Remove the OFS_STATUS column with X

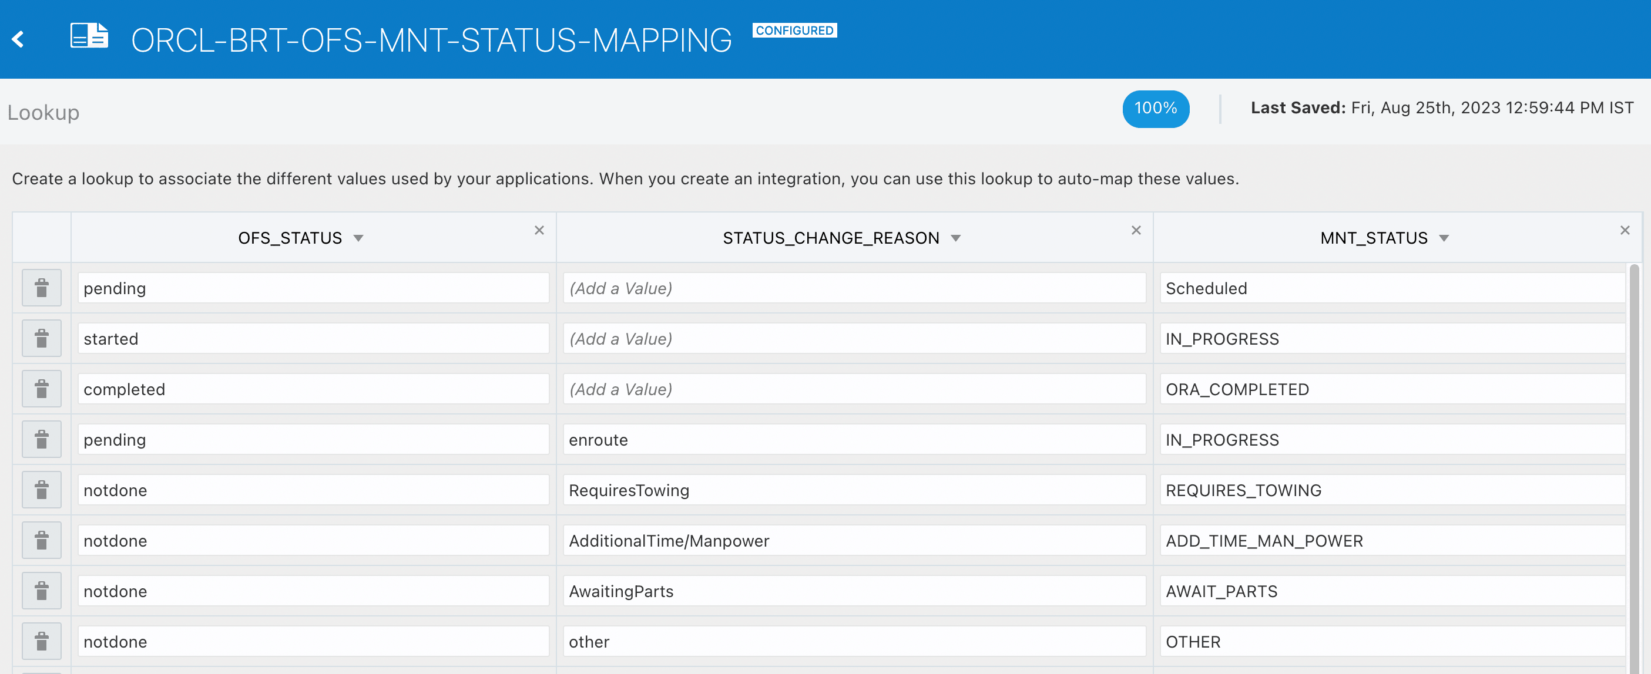[539, 230]
